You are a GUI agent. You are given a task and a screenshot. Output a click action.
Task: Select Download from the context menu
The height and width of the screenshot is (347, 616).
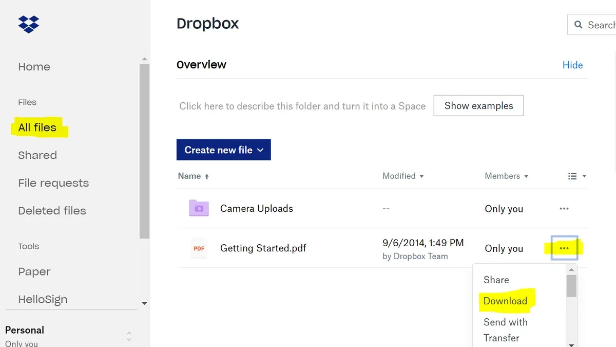[505, 301]
